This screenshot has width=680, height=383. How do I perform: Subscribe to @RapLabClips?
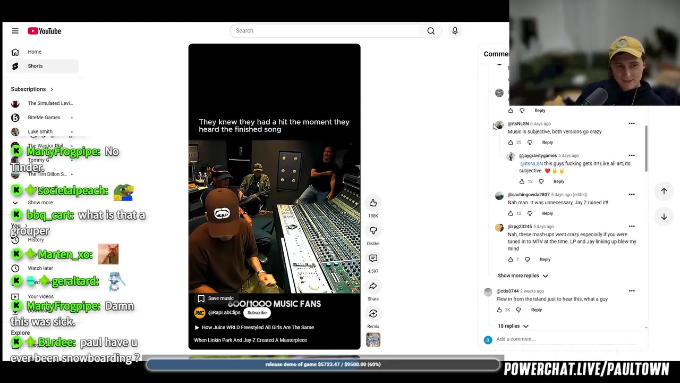[257, 313]
